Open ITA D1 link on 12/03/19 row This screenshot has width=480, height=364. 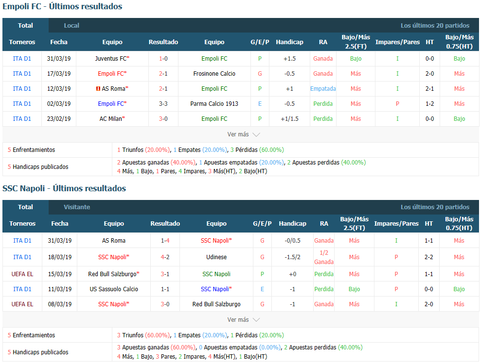[22, 89]
